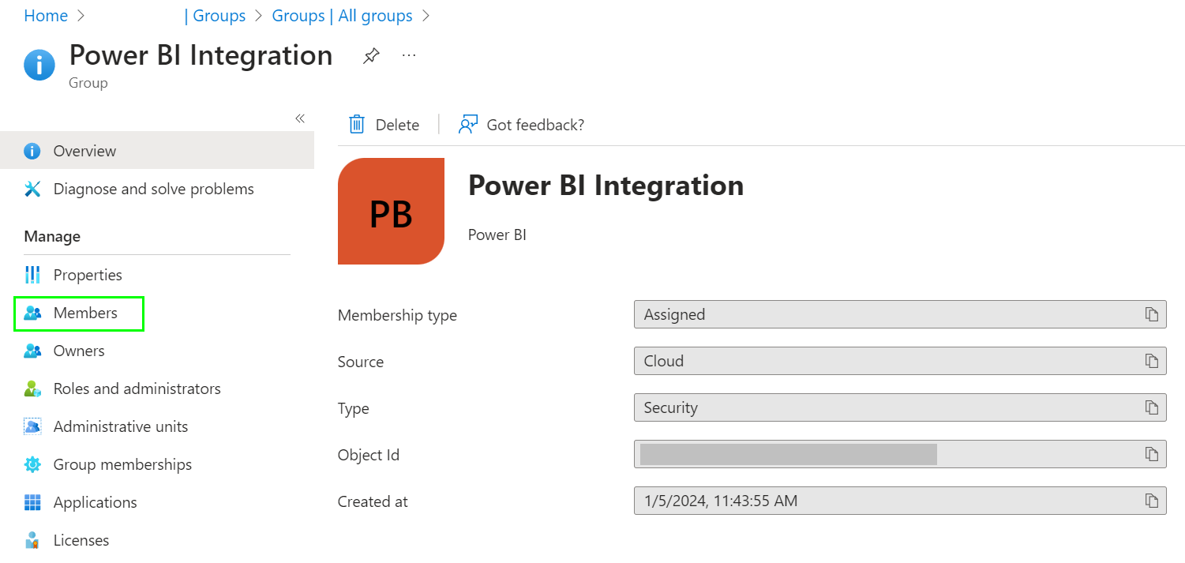The image size is (1185, 563).
Task: Switch to Groups | All groups
Action: point(342,15)
